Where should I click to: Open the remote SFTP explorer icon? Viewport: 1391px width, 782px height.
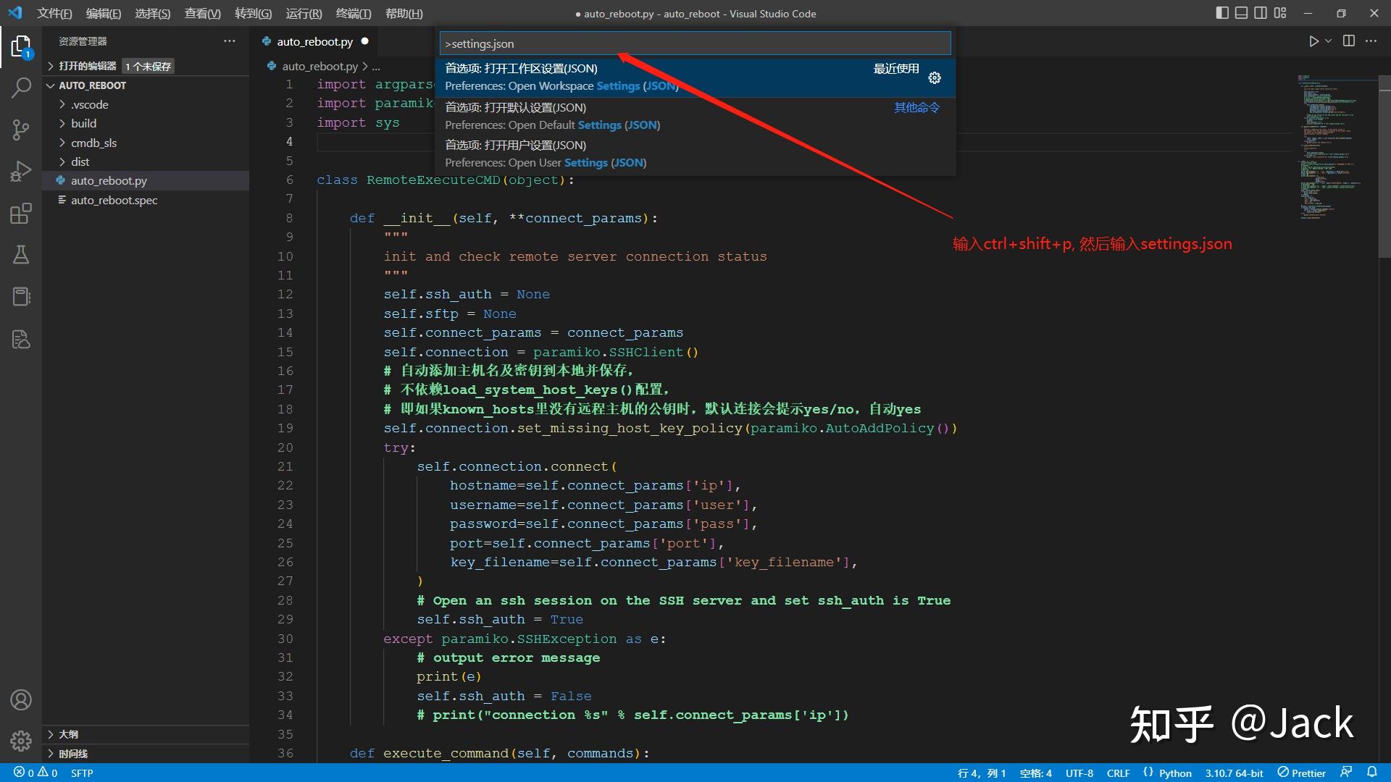21,339
